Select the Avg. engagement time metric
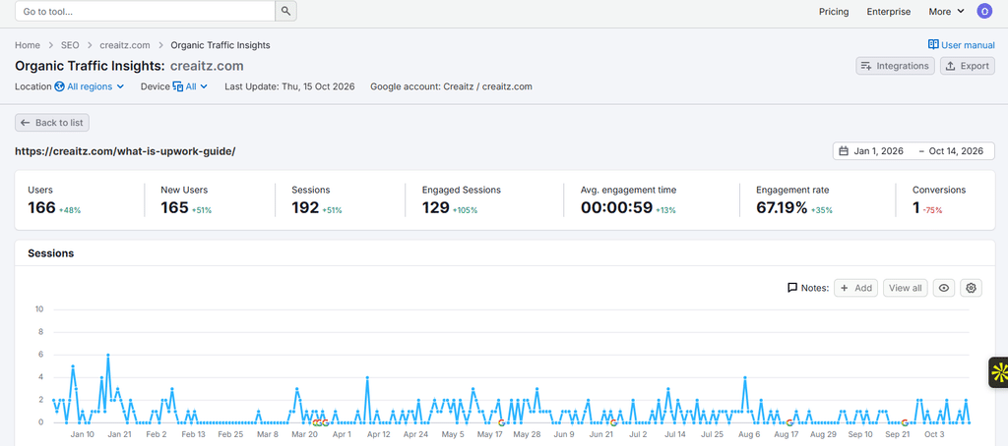The image size is (1008, 446). point(652,199)
